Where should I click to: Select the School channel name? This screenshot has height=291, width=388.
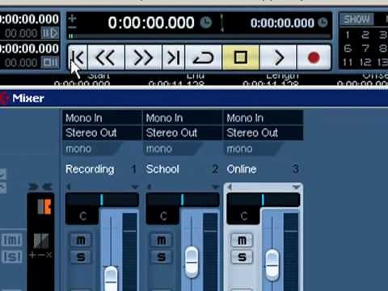162,169
